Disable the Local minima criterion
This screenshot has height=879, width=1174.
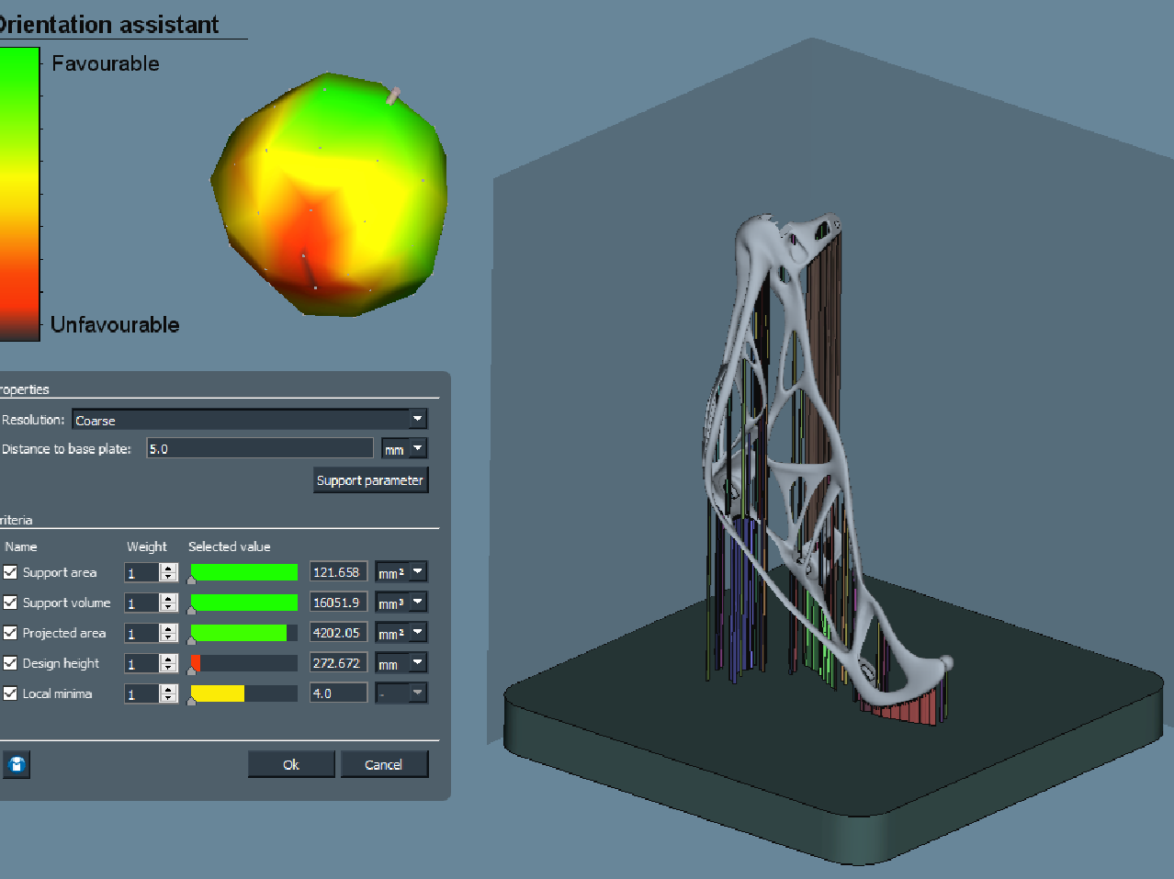pyautogui.click(x=10, y=693)
